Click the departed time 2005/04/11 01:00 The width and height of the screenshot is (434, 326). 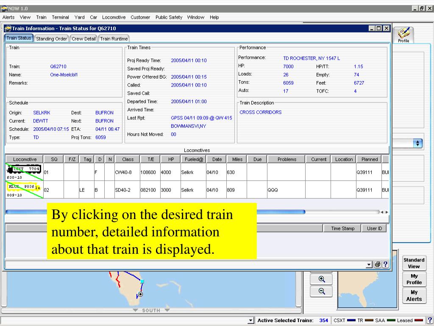[189, 102]
